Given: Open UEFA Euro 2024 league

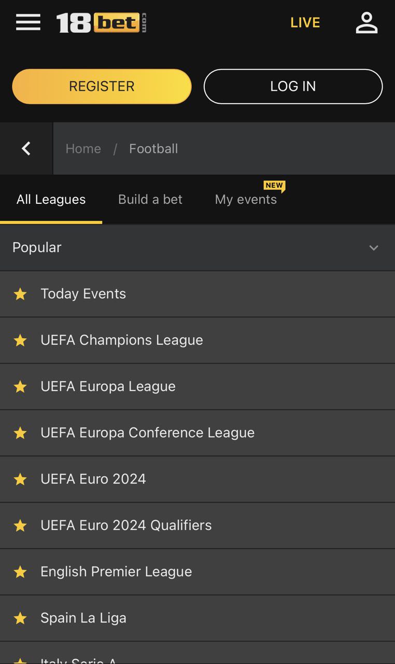Looking at the screenshot, I should click(x=93, y=479).
